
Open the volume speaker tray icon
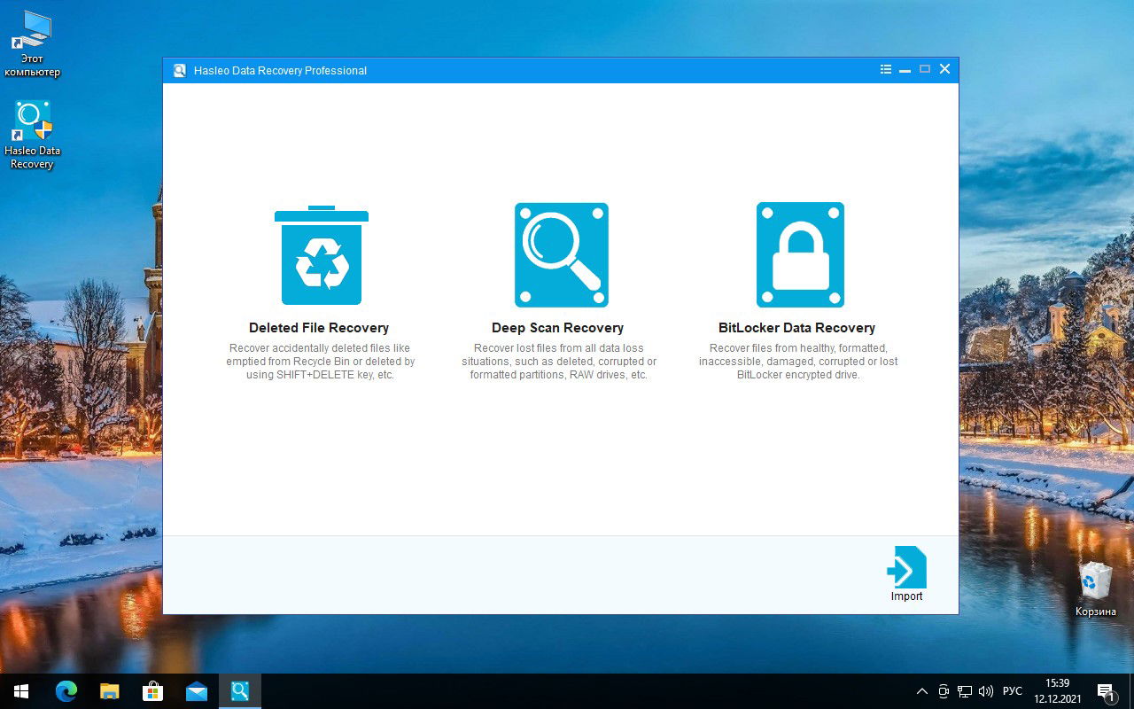(986, 691)
